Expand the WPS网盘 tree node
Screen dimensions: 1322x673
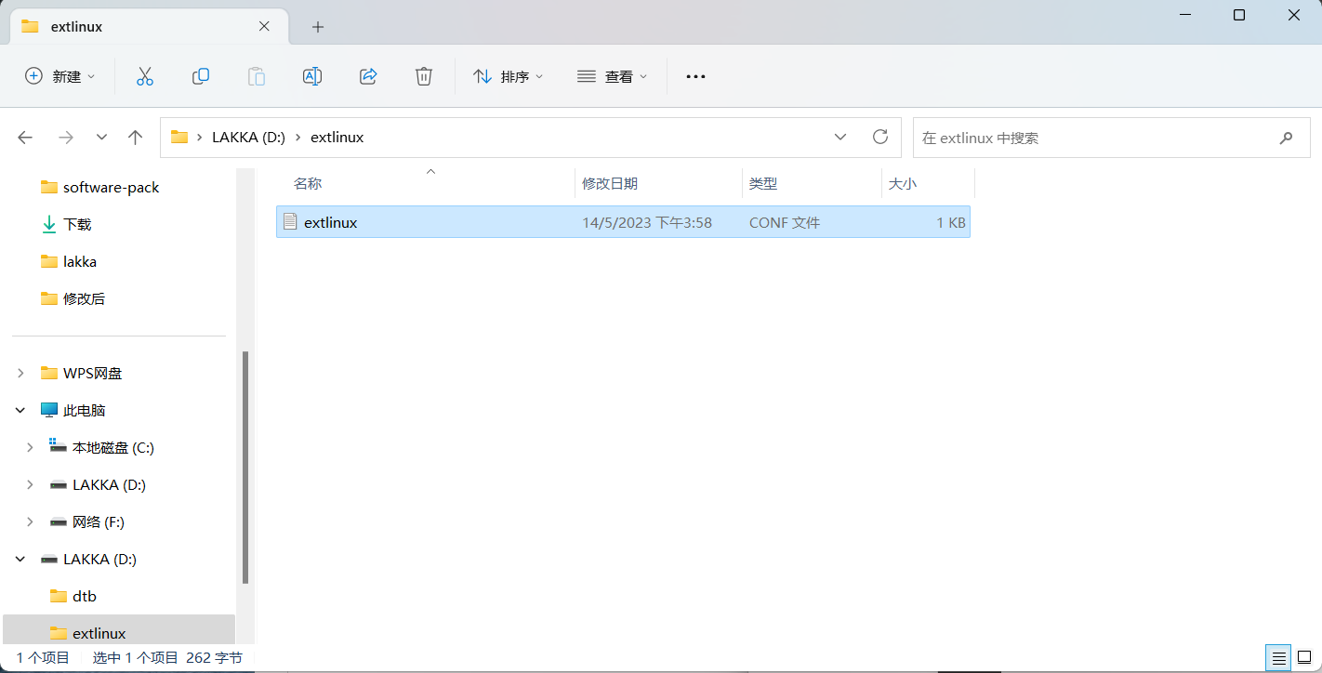(20, 373)
